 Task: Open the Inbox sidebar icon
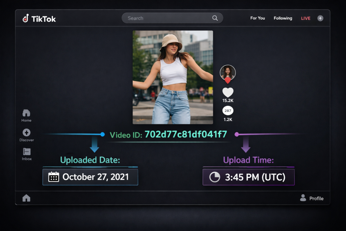[27, 152]
